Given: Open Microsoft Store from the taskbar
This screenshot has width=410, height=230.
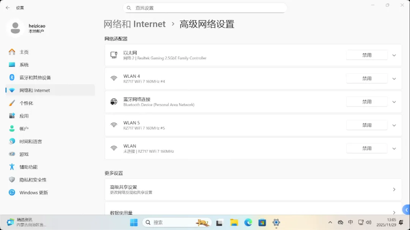Looking at the screenshot, I should (262, 222).
